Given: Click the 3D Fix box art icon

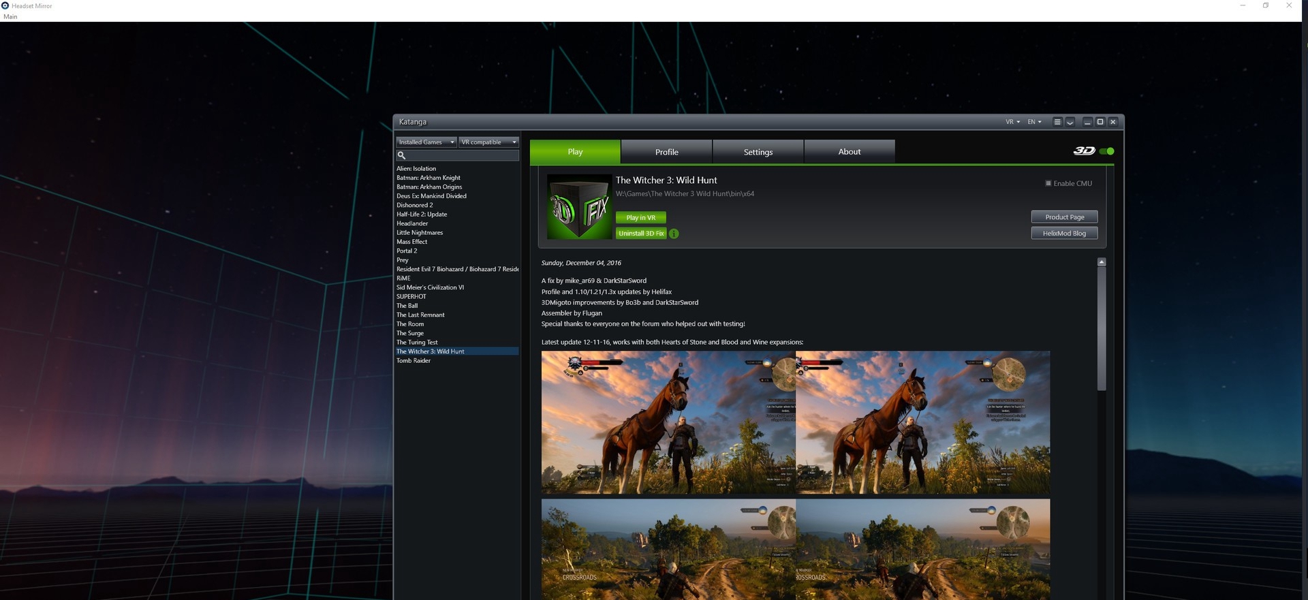Looking at the screenshot, I should pyautogui.click(x=580, y=206).
